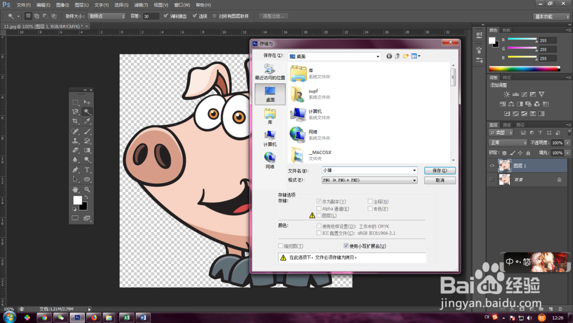This screenshot has height=323, width=573.
Task: Toggle 使用小写扩展名 checkbox
Action: click(x=346, y=246)
